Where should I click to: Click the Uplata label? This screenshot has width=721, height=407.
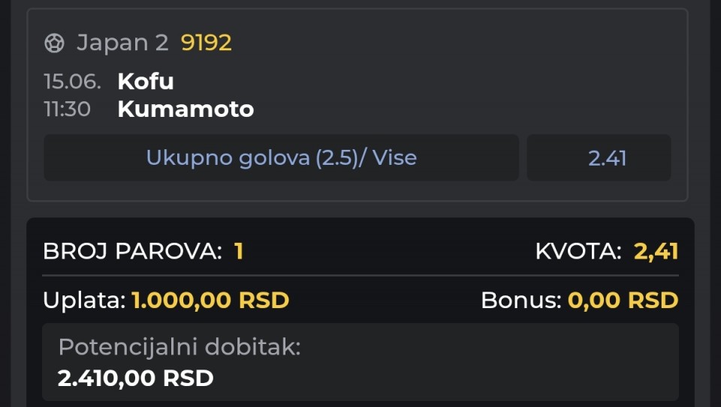tap(84, 301)
